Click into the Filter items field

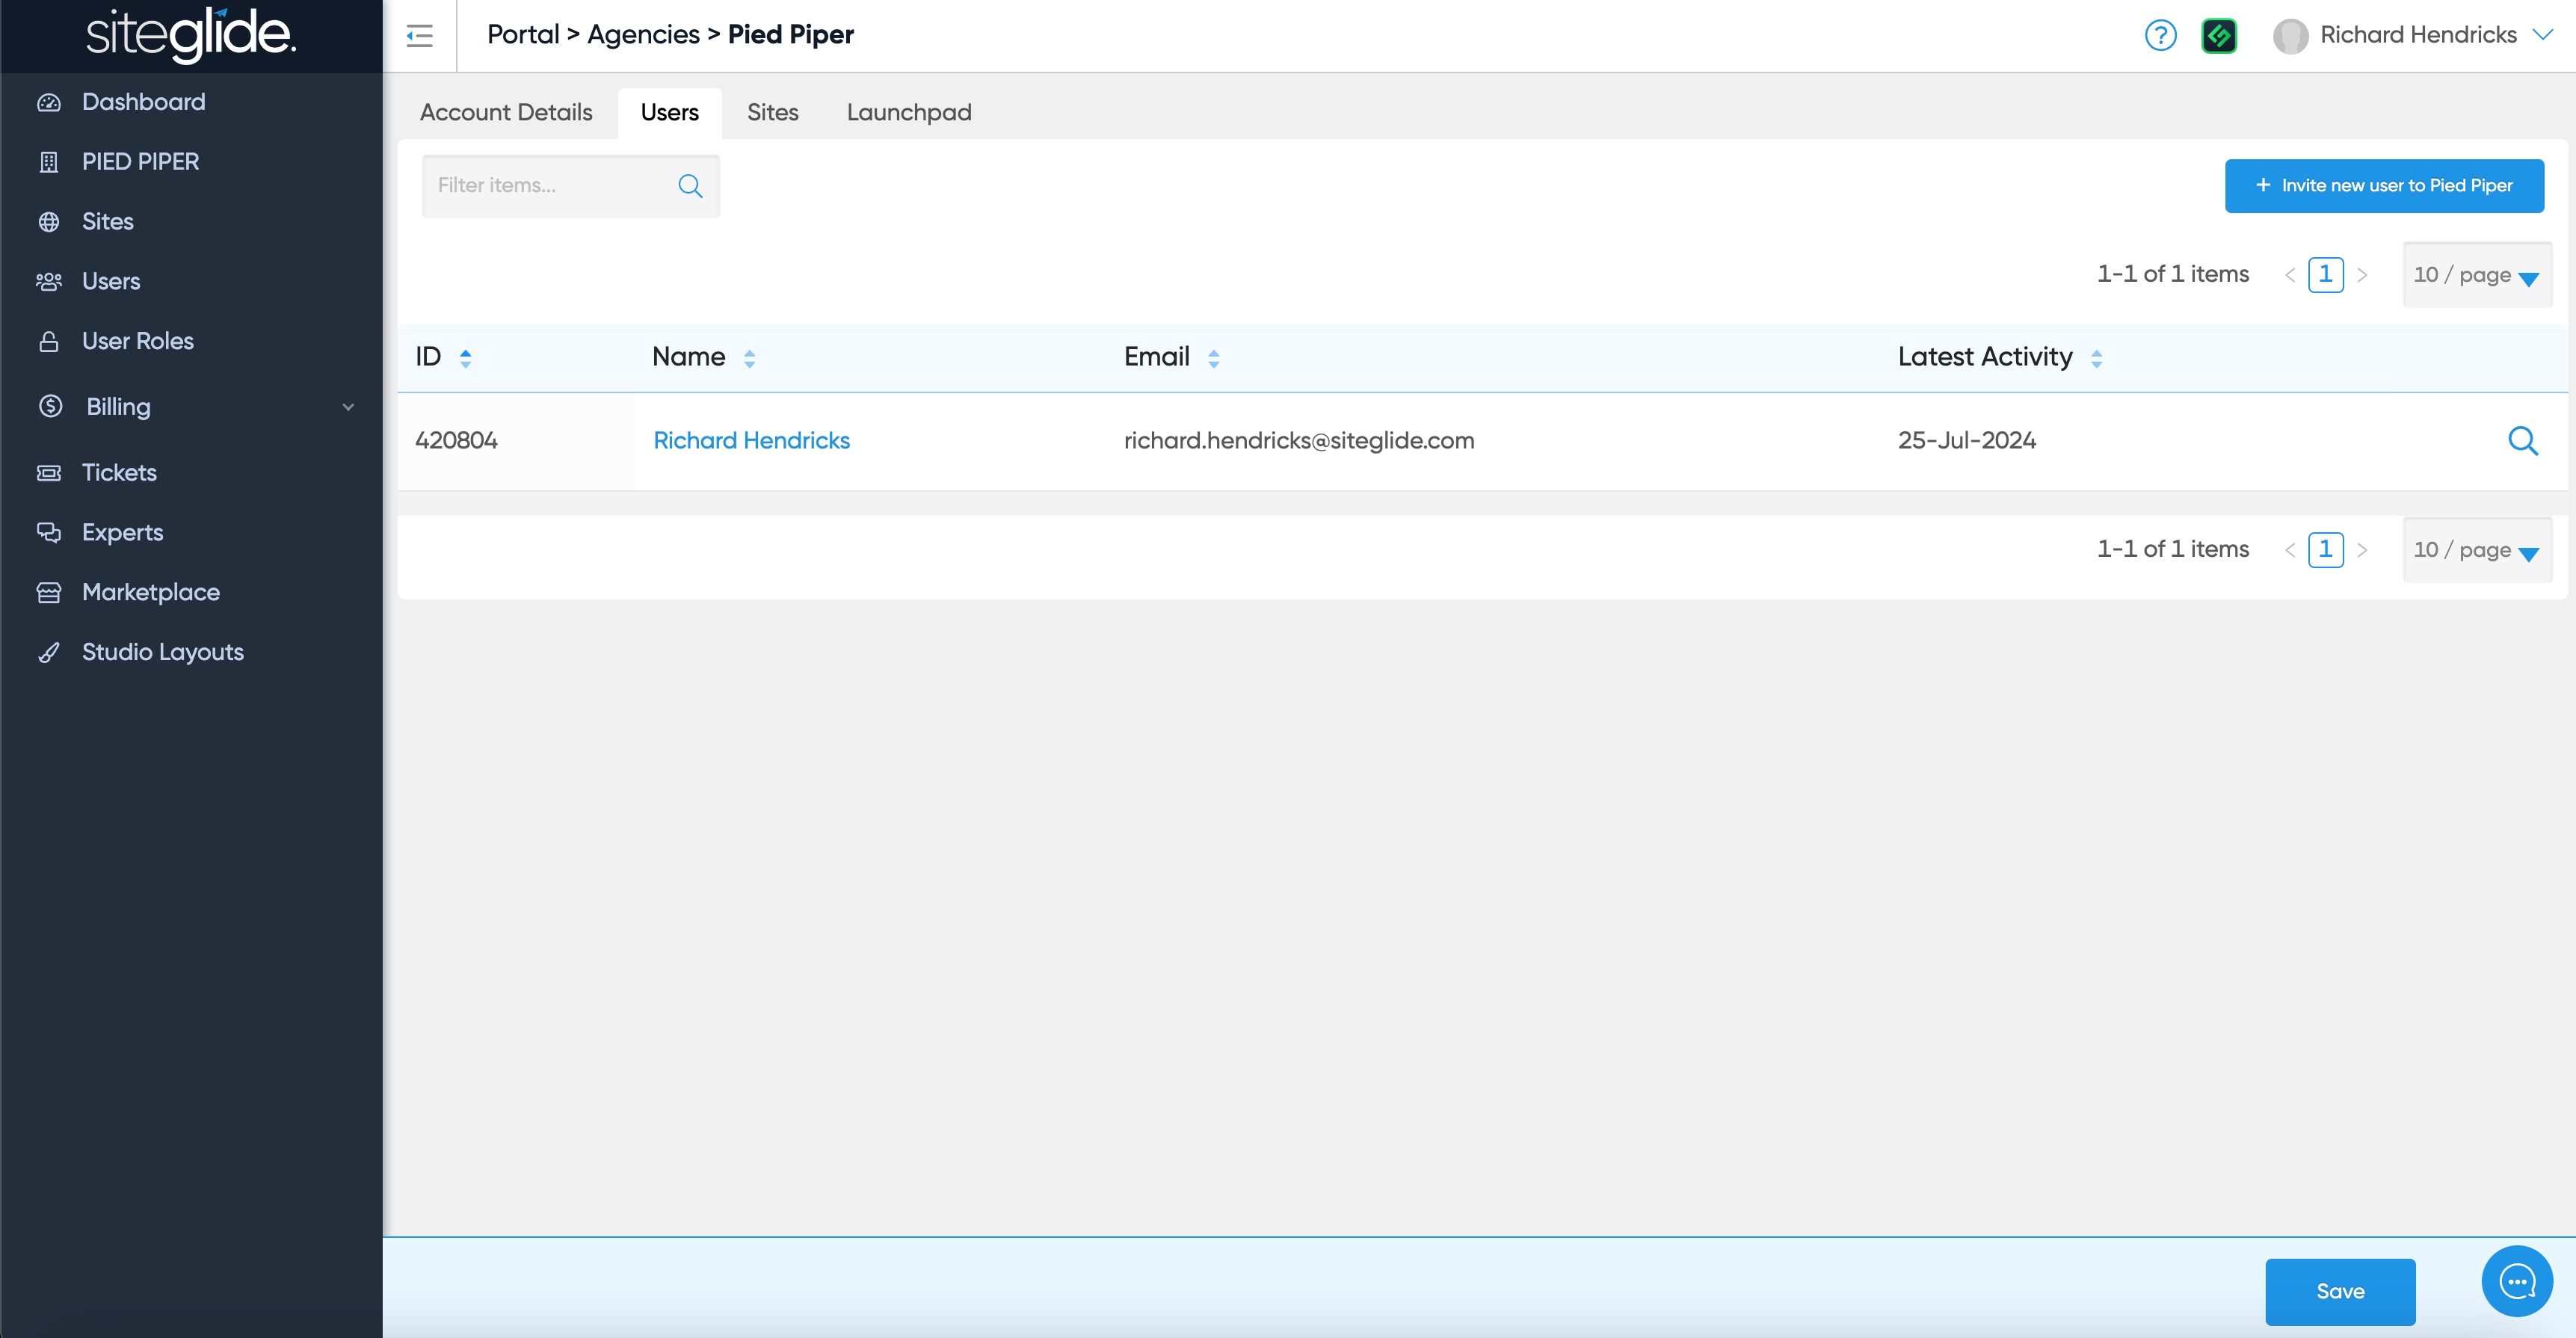pos(550,186)
